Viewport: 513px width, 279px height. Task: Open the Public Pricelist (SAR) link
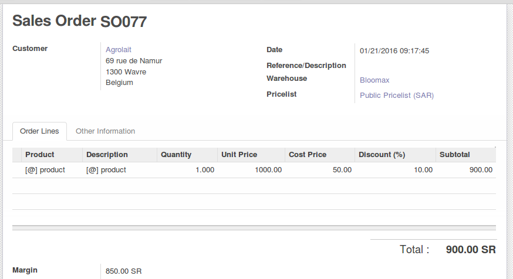pyautogui.click(x=397, y=96)
